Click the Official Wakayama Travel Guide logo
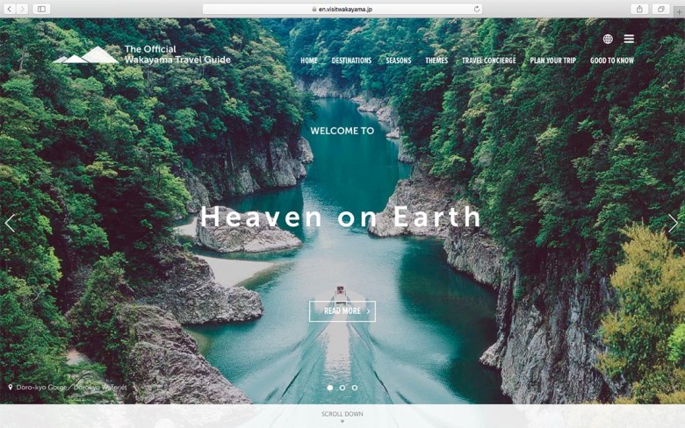The height and width of the screenshot is (428, 685). pos(141,55)
